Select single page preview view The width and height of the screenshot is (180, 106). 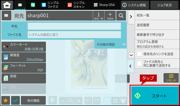coord(107,101)
